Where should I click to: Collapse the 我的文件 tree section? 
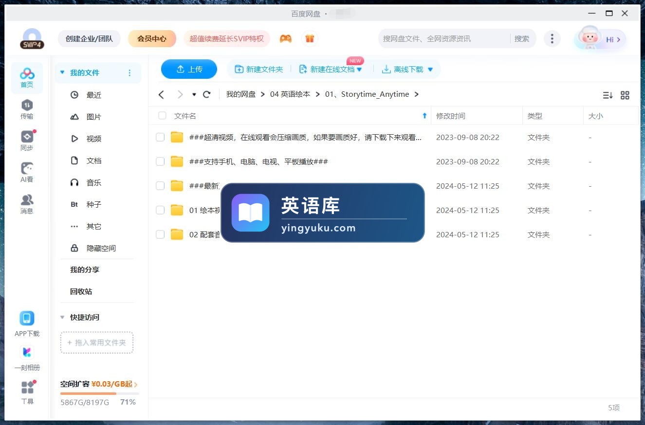click(62, 72)
